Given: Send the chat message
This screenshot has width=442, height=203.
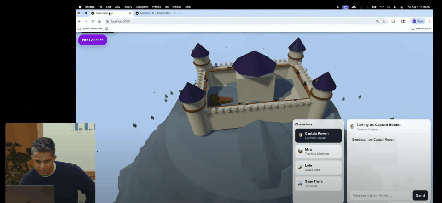Looking at the screenshot, I should pyautogui.click(x=420, y=195).
